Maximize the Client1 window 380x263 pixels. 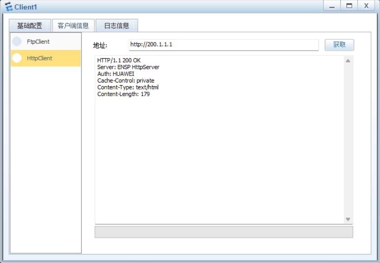(x=349, y=6)
